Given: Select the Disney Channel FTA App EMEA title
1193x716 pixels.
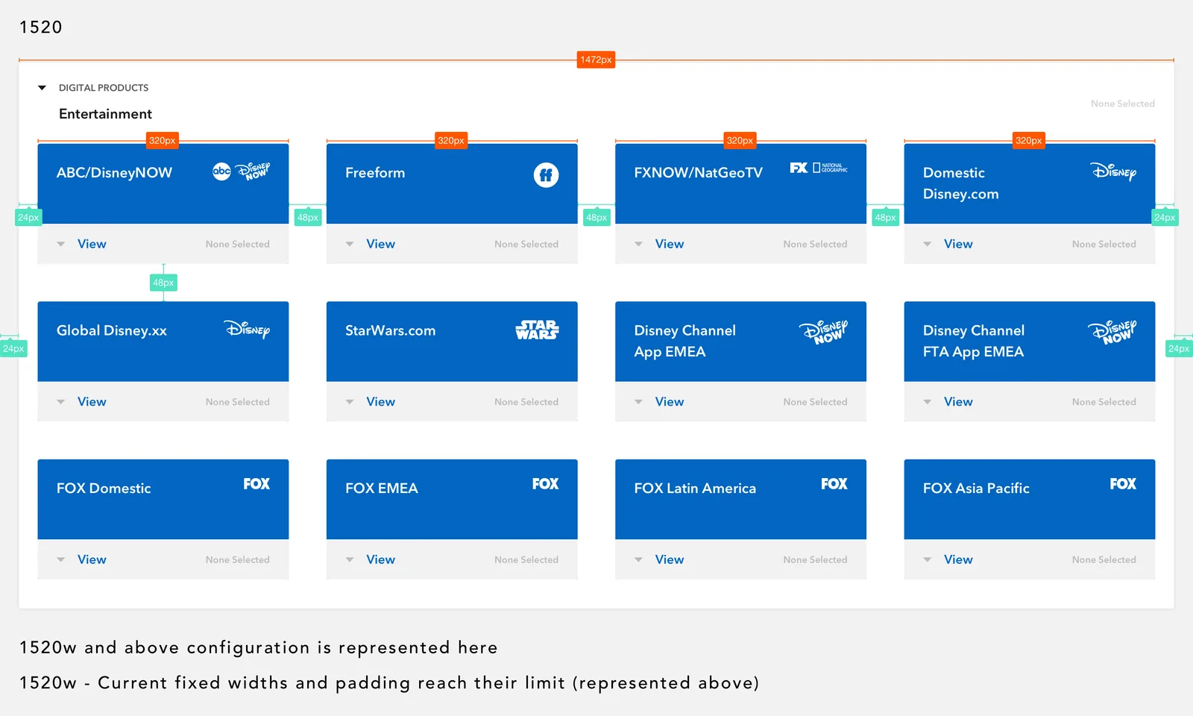Looking at the screenshot, I should tap(974, 341).
